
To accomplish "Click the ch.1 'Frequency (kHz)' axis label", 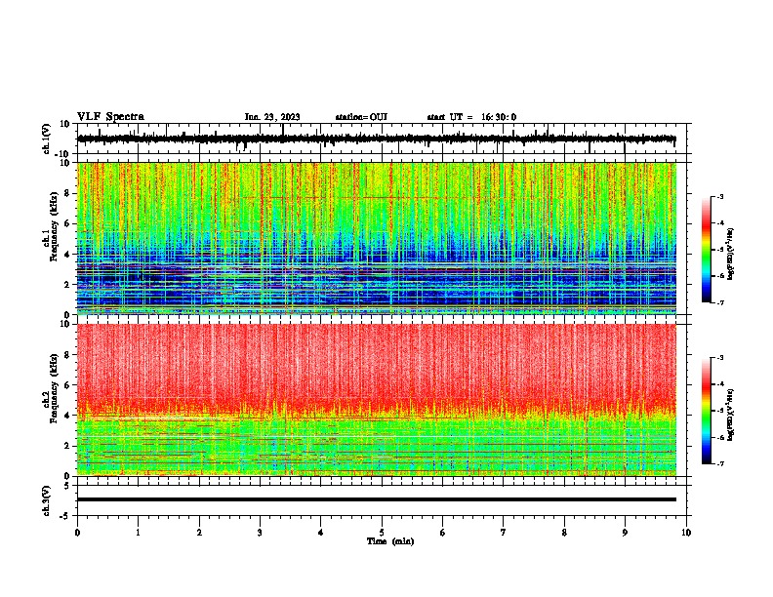I will pyautogui.click(x=54, y=226).
